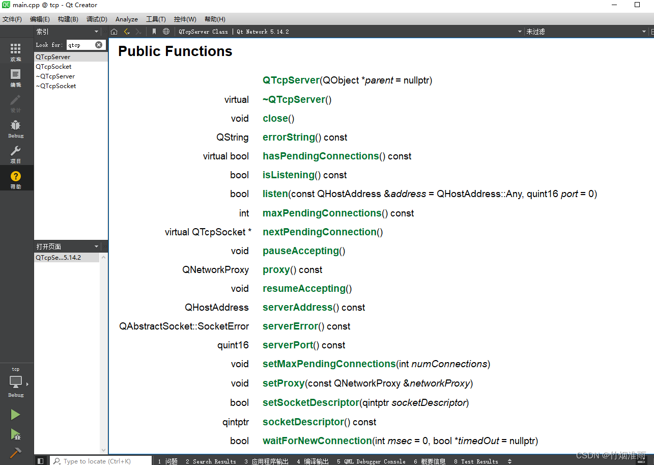Viewport: 654px width, 465px height.
Task: Open the 构建(B) menu
Action: point(68,19)
